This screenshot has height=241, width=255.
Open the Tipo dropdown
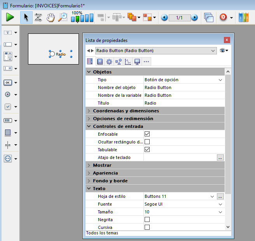click(220, 80)
